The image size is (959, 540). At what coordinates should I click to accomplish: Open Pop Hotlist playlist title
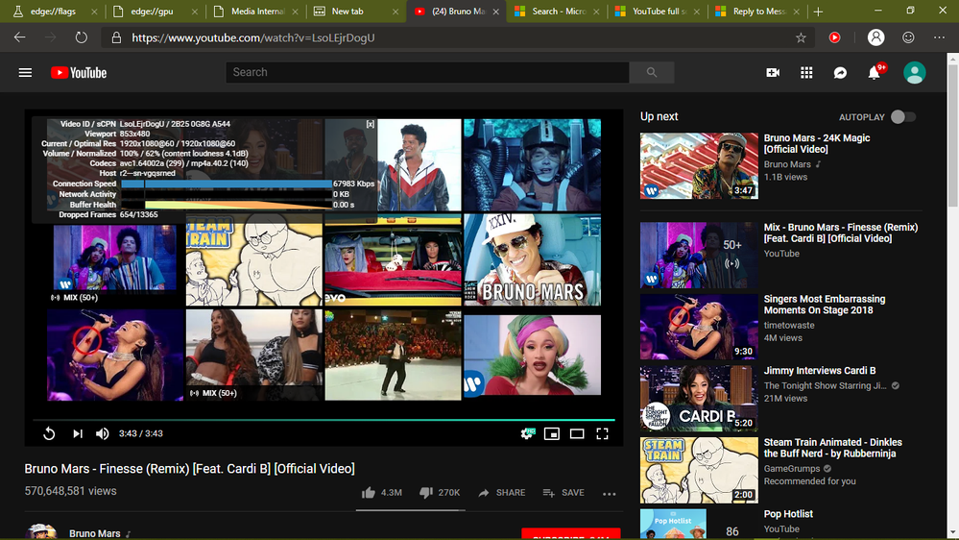click(x=788, y=514)
